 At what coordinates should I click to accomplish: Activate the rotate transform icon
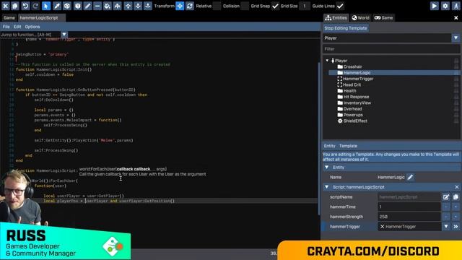point(190,6)
